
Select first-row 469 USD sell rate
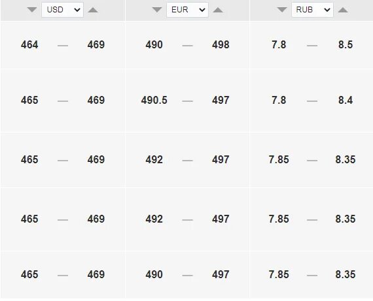[96, 44]
